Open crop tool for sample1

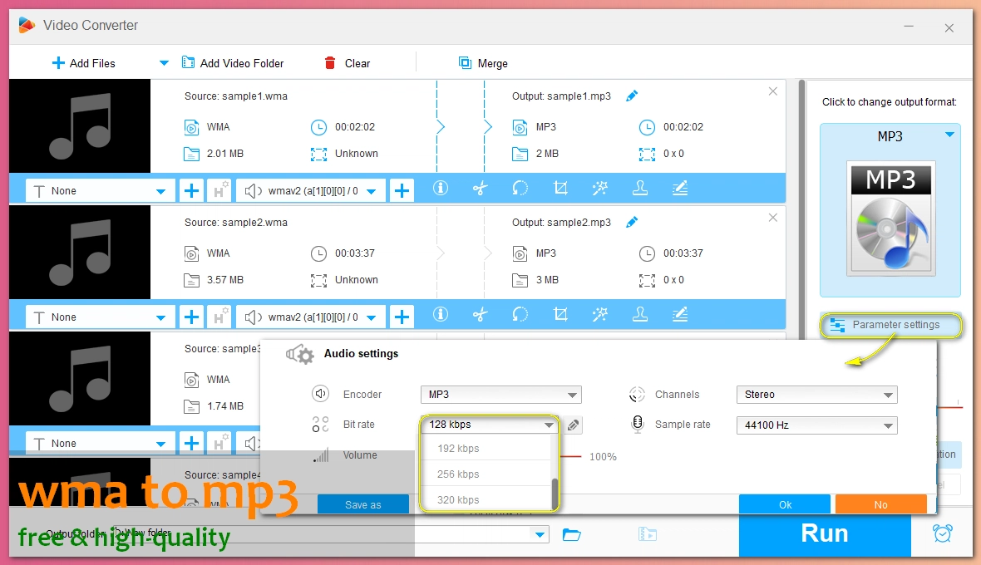[x=560, y=188]
